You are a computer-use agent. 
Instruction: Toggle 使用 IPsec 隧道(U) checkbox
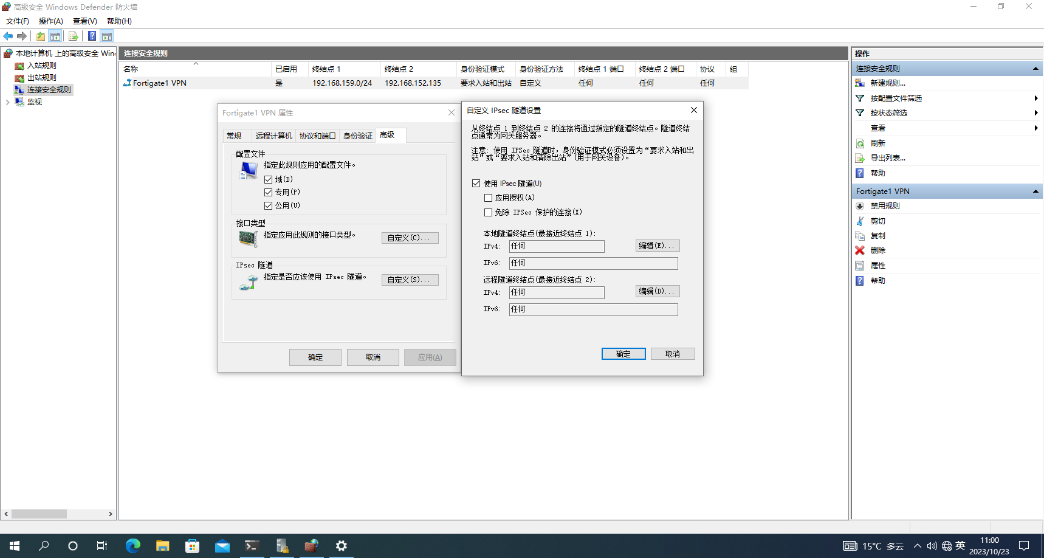476,184
